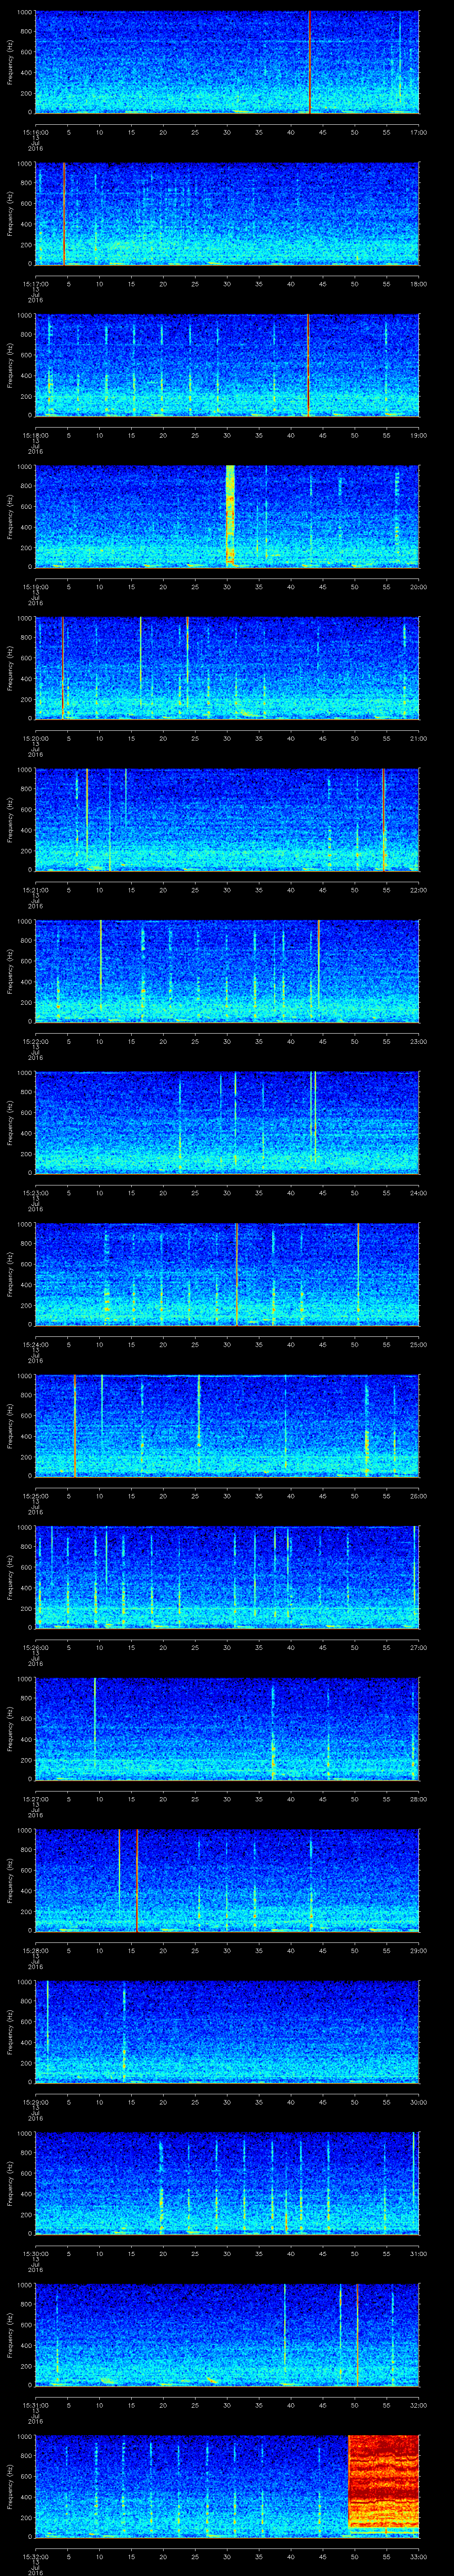
Task: Click the 15:32:00 start time label
Action: pyautogui.click(x=35, y=2556)
